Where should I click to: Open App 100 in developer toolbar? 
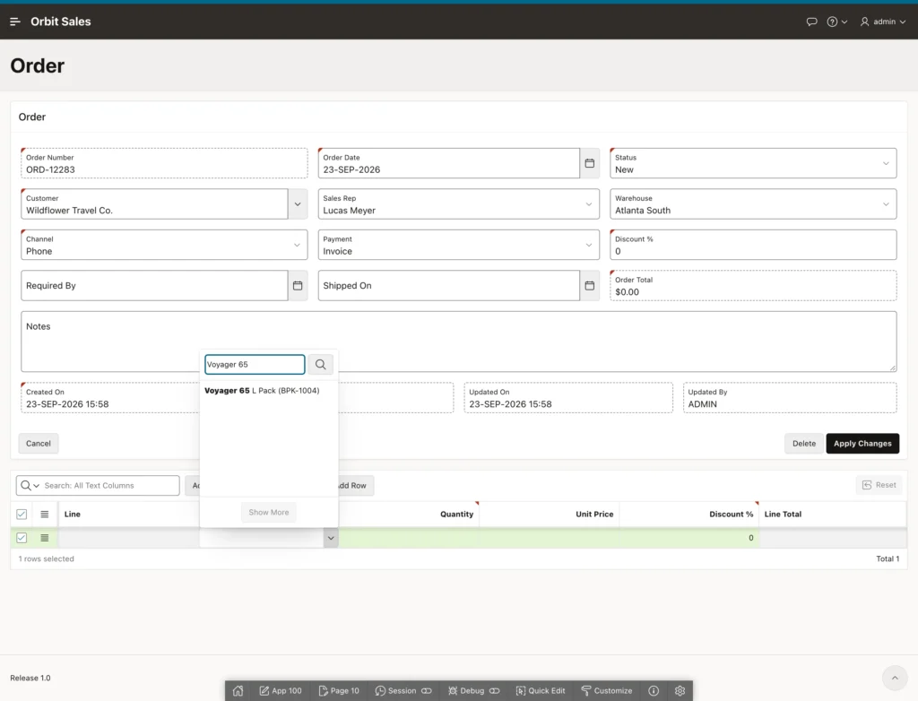click(x=281, y=690)
